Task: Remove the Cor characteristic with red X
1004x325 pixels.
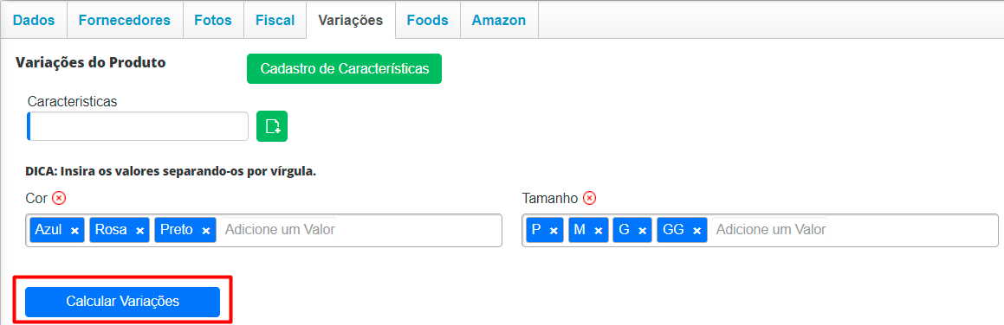Action: (x=59, y=198)
